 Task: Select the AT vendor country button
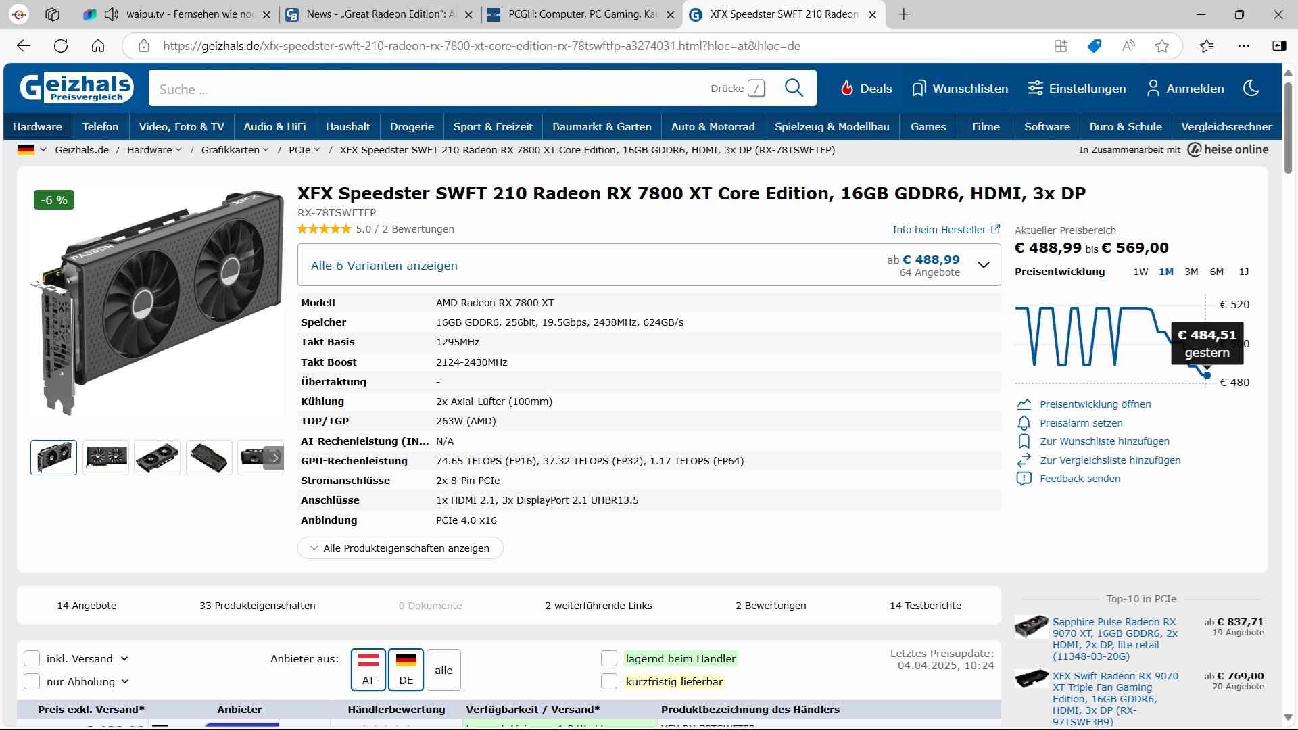[x=368, y=669]
